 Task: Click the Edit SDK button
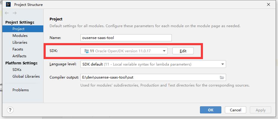[x=183, y=51]
